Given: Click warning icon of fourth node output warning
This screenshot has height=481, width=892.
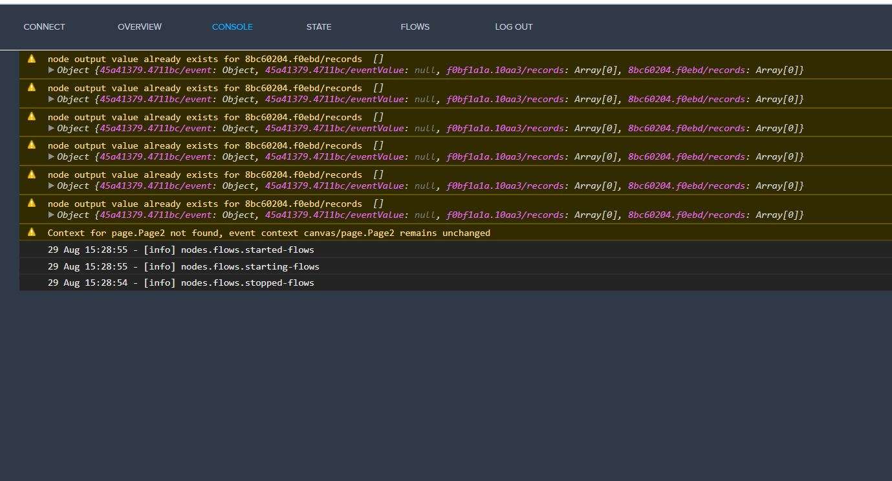Looking at the screenshot, I should coord(32,145).
